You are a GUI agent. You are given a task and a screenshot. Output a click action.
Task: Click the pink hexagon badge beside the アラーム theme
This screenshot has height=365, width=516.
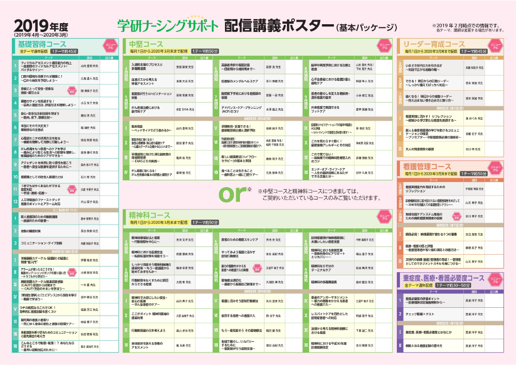point(71,272)
